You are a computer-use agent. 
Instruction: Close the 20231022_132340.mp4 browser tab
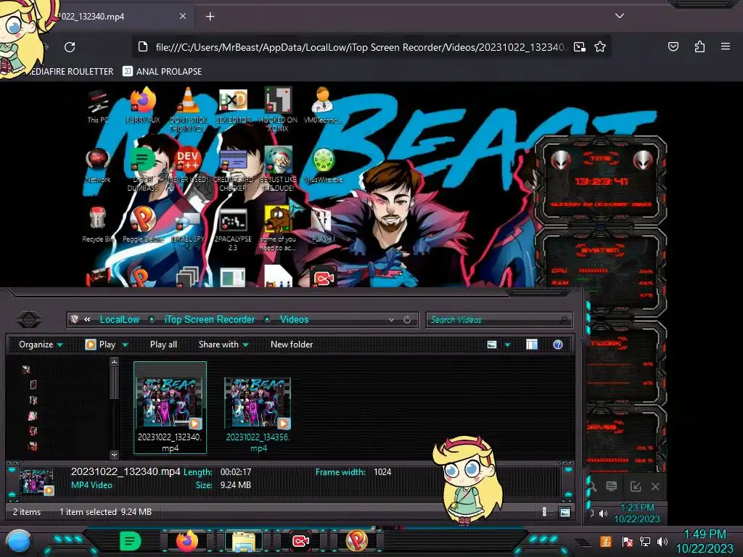click(183, 16)
